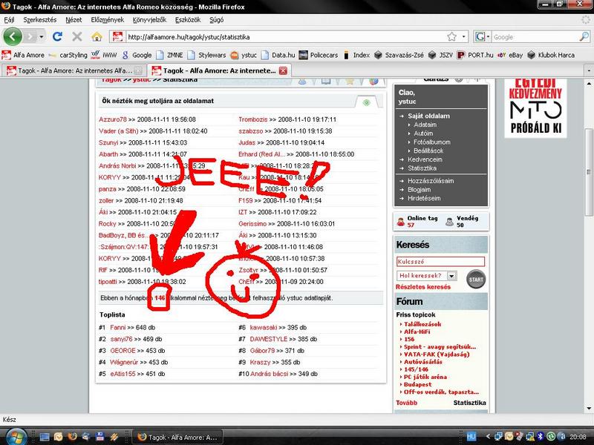Open the Előzmények menu
The width and height of the screenshot is (594, 445).
[x=107, y=20]
